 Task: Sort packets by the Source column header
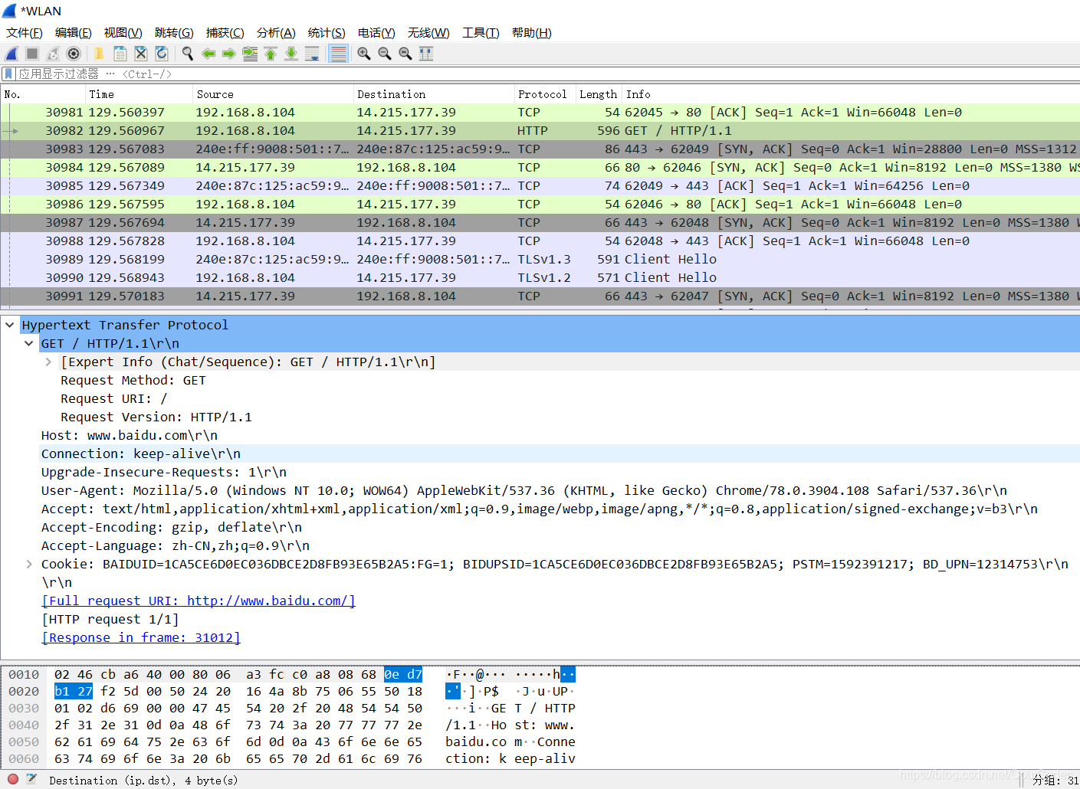(x=273, y=94)
